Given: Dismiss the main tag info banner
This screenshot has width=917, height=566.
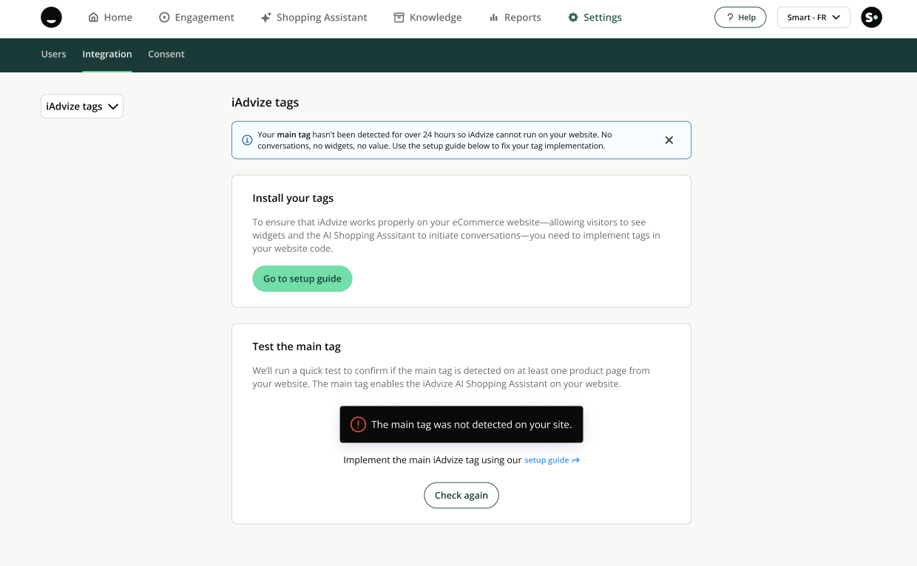Looking at the screenshot, I should (669, 140).
